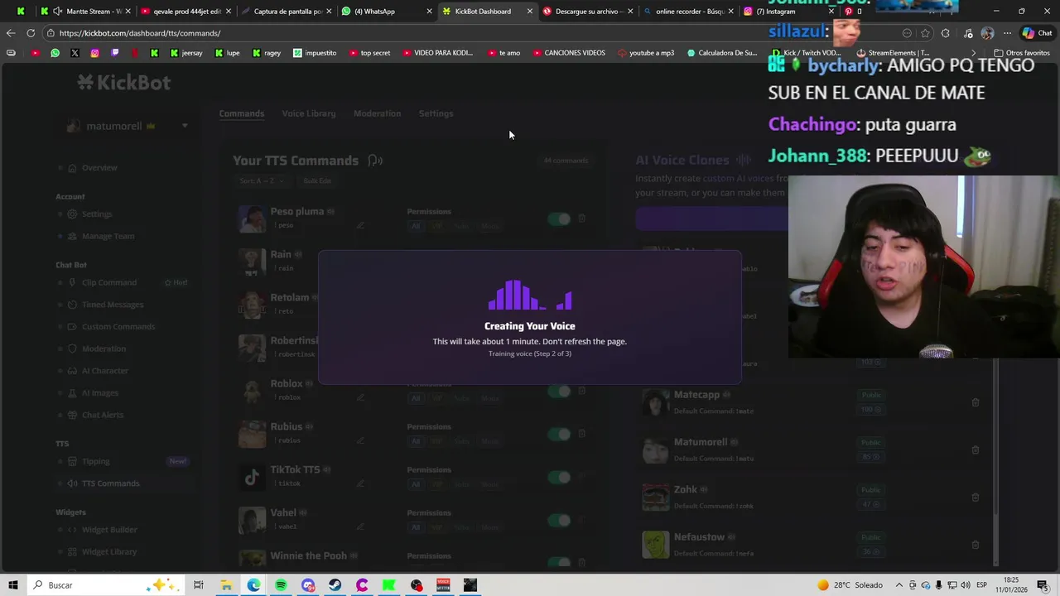
Task: Open the Windows Start menu
Action: (12, 585)
